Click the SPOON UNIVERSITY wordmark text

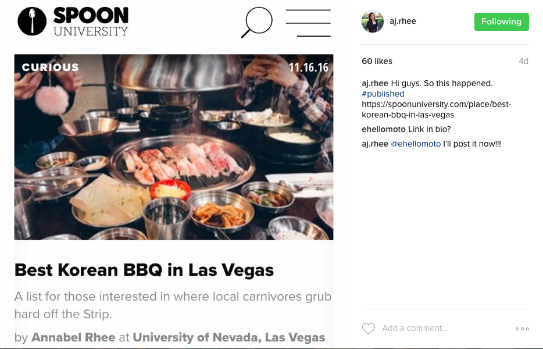point(91,22)
